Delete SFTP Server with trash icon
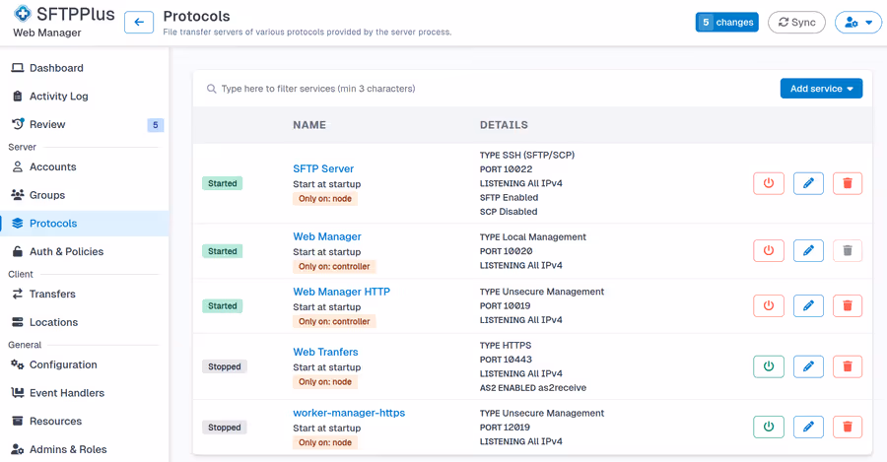887x462 pixels. pyautogui.click(x=848, y=183)
